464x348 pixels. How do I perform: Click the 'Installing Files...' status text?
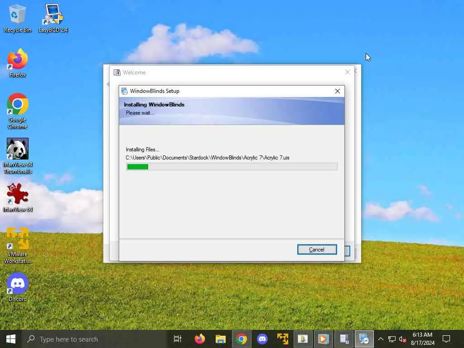[x=142, y=150]
